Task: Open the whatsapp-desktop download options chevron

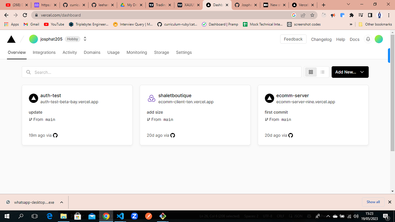Action: 61,202
